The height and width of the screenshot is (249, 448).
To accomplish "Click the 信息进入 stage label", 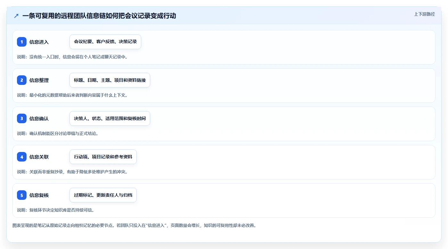I will point(39,42).
